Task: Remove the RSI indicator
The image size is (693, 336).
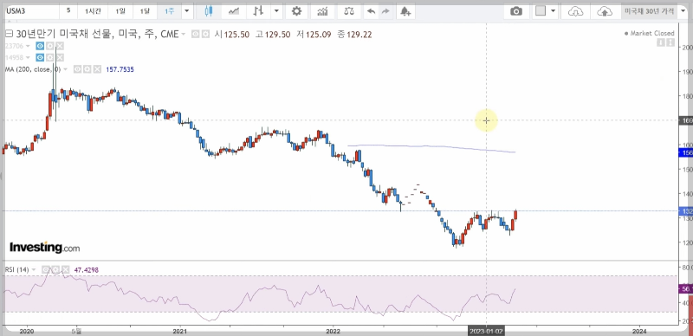Action: 66,269
